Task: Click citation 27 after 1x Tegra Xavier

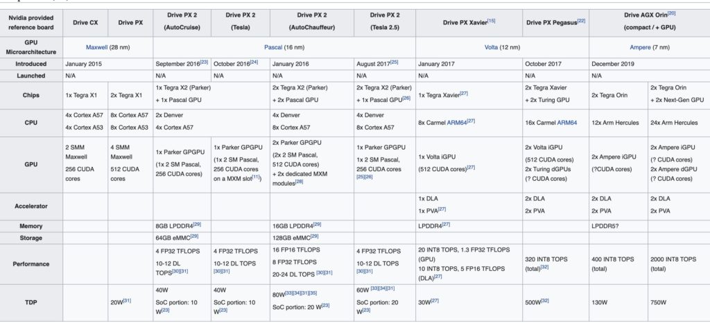Action: click(x=462, y=94)
